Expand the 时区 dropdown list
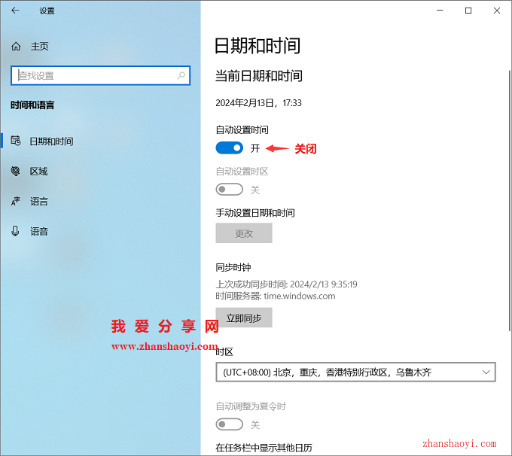Screen dimensions: 512x456 (x=355, y=372)
